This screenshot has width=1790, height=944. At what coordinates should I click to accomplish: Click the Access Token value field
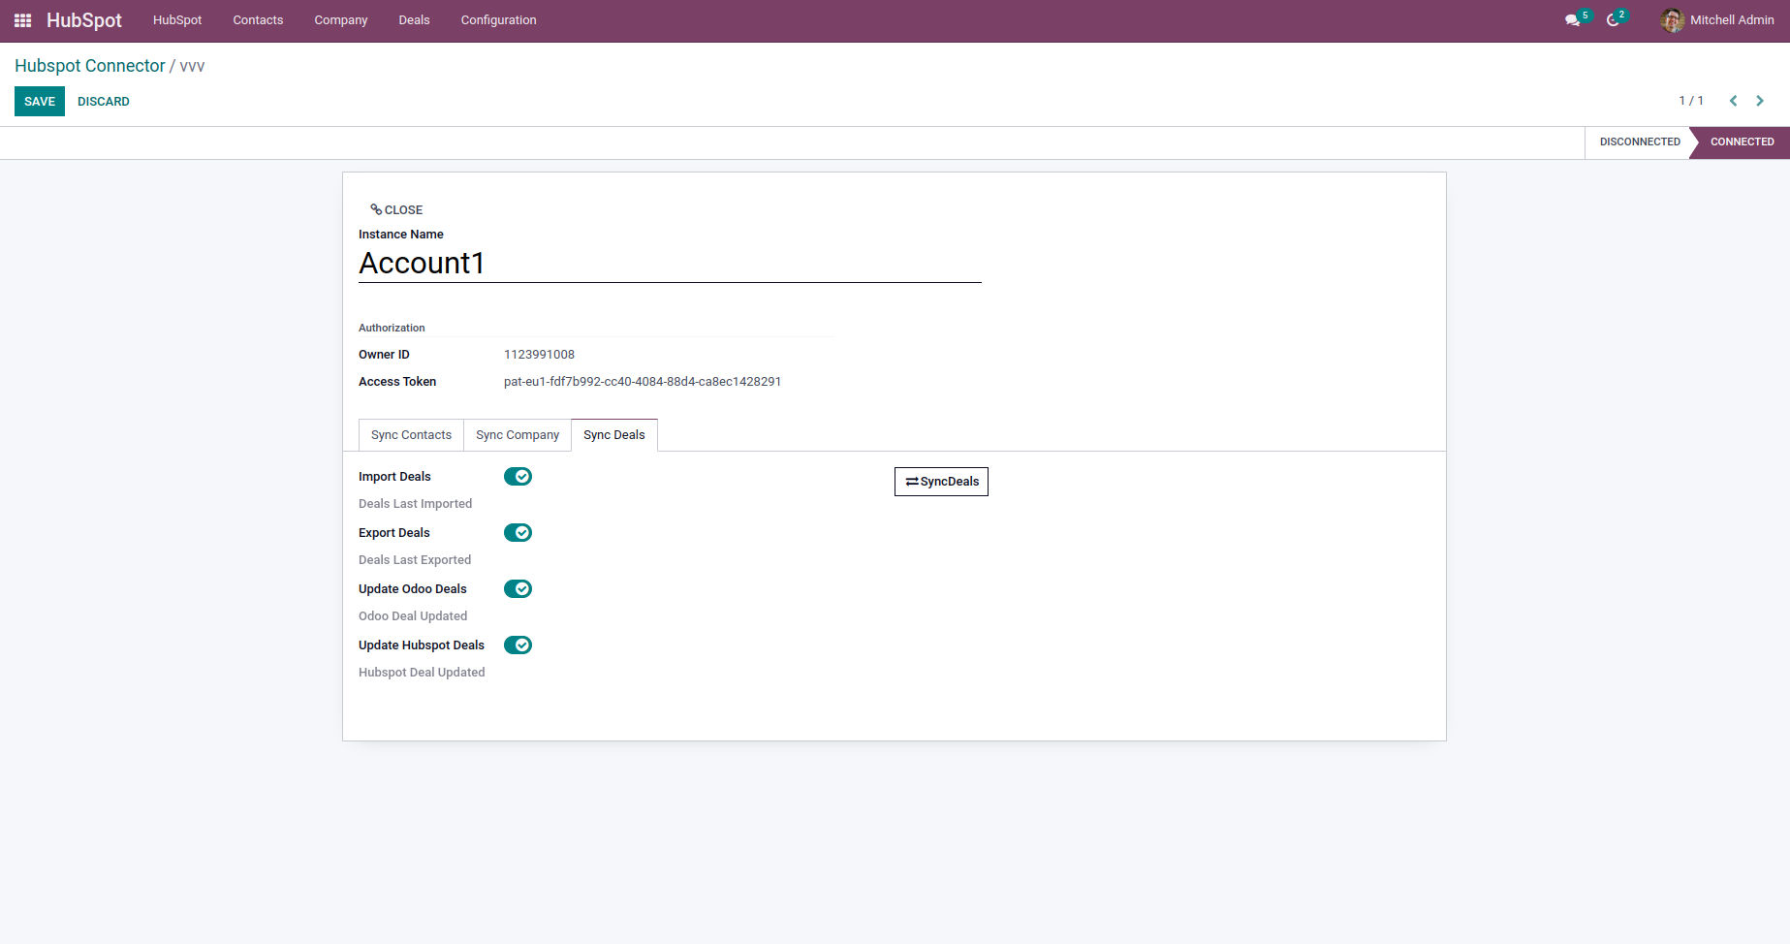click(643, 382)
